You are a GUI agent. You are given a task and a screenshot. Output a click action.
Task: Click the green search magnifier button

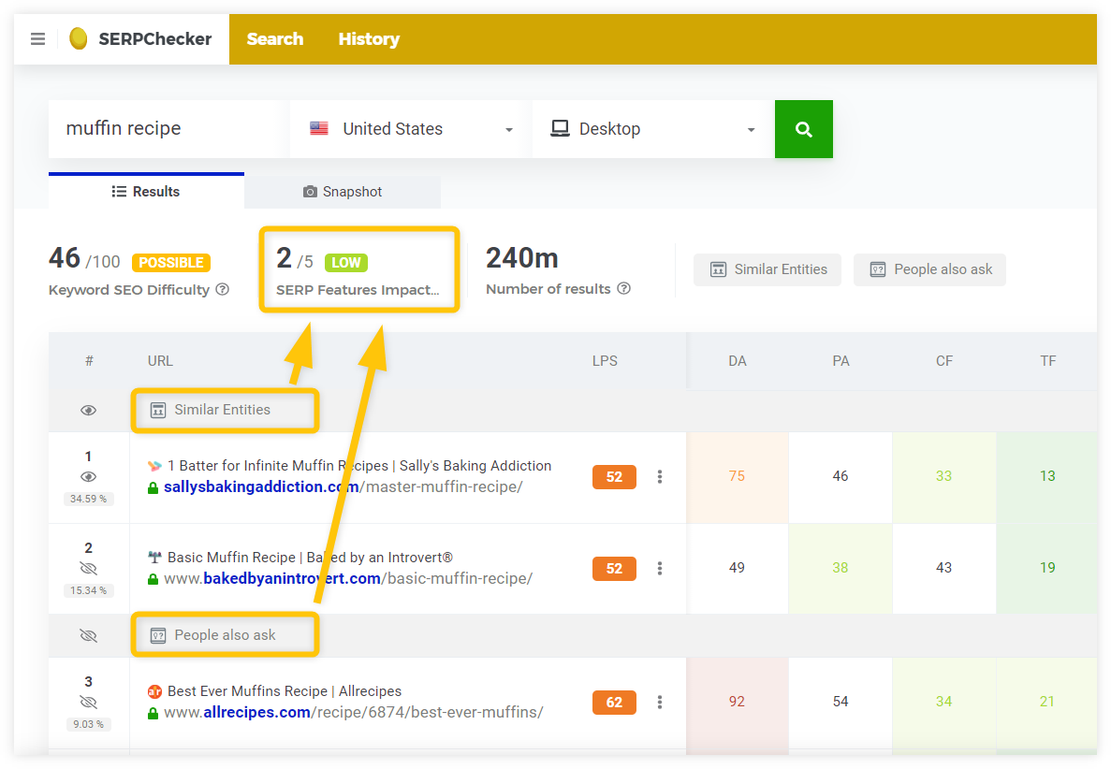[803, 129]
